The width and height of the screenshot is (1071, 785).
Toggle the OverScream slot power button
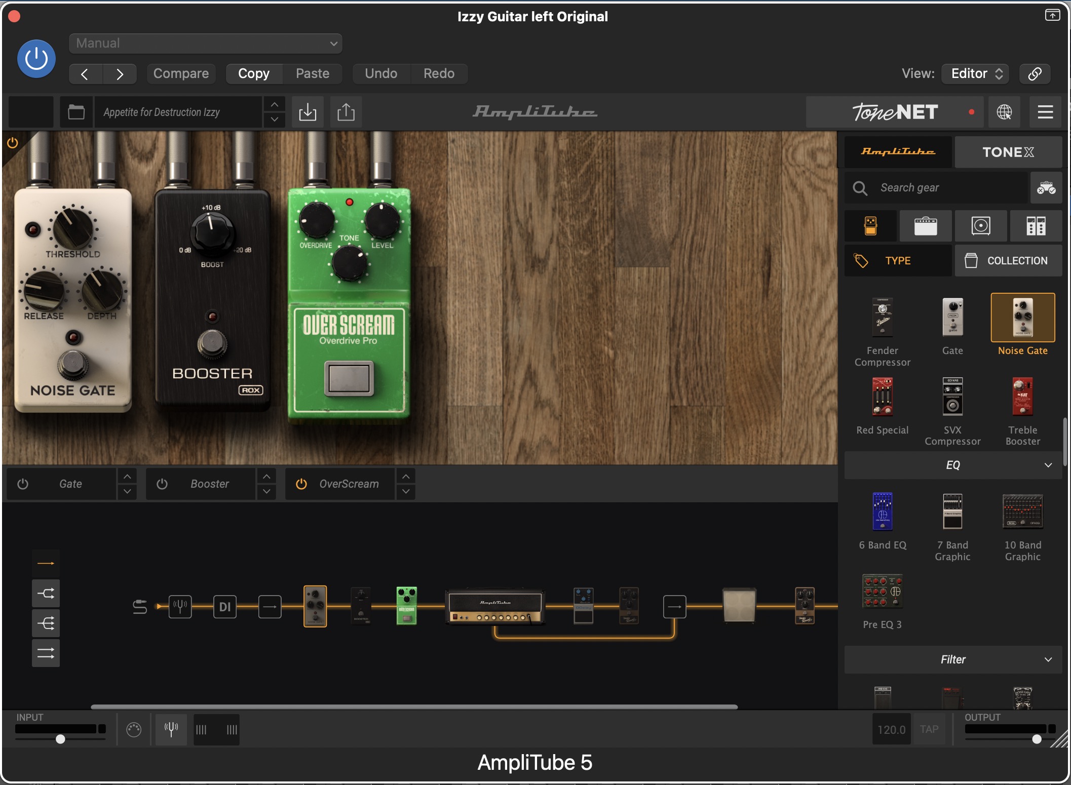pyautogui.click(x=301, y=484)
